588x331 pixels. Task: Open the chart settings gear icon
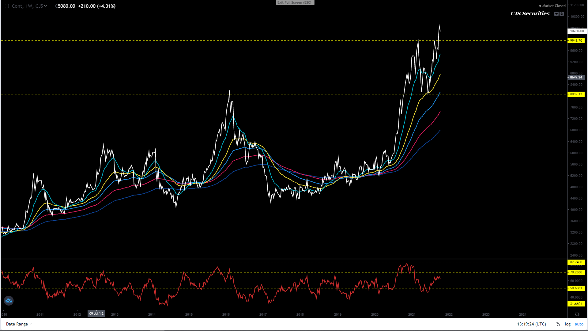tap(577, 314)
